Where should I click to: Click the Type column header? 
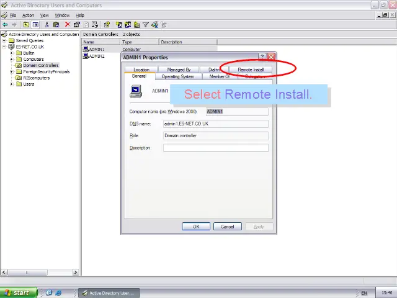[x=140, y=42]
